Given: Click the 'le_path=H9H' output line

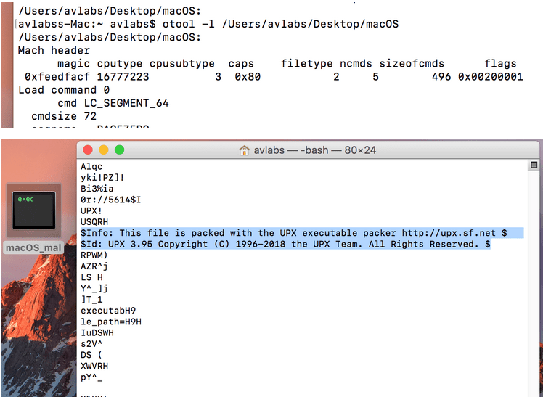Looking at the screenshot, I should pos(111,322).
